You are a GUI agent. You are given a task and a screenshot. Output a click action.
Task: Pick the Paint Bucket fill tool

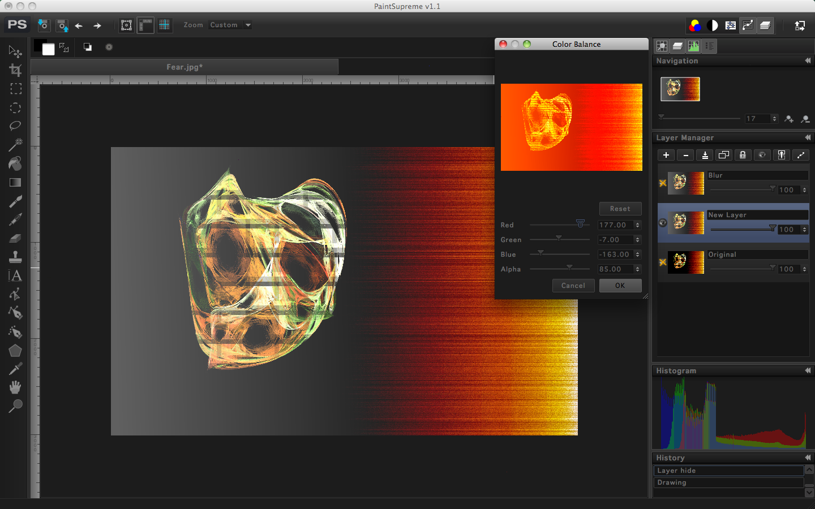[15, 163]
